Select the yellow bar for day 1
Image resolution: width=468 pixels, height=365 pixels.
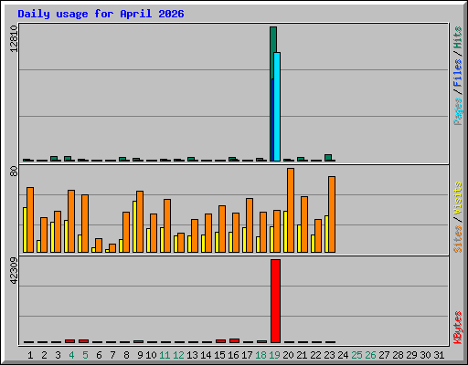(25, 230)
